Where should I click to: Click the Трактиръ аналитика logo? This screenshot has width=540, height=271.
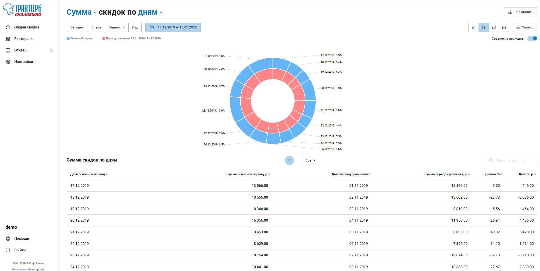pos(22,9)
